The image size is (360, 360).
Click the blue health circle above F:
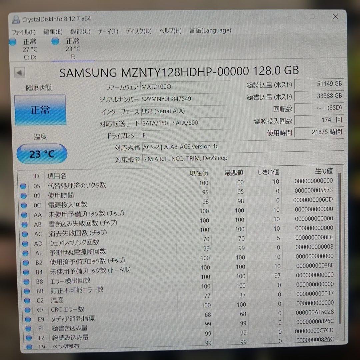point(55,42)
